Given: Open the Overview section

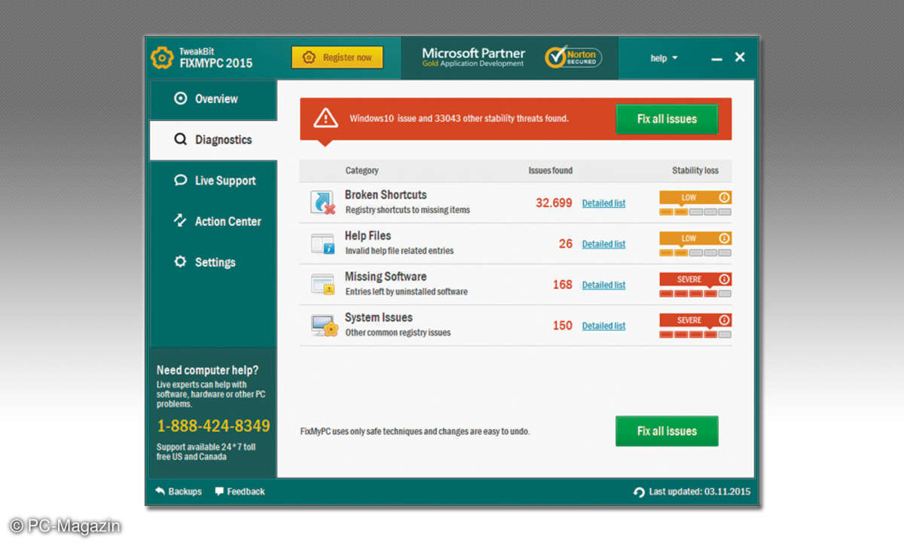Looking at the screenshot, I should point(213,99).
